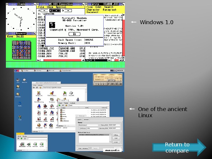Select the preferences folder row in /boot
212x159 pixels.
tap(64, 121)
